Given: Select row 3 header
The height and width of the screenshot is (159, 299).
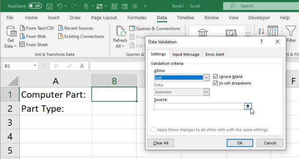Looking at the screenshot, I should click(10, 122).
